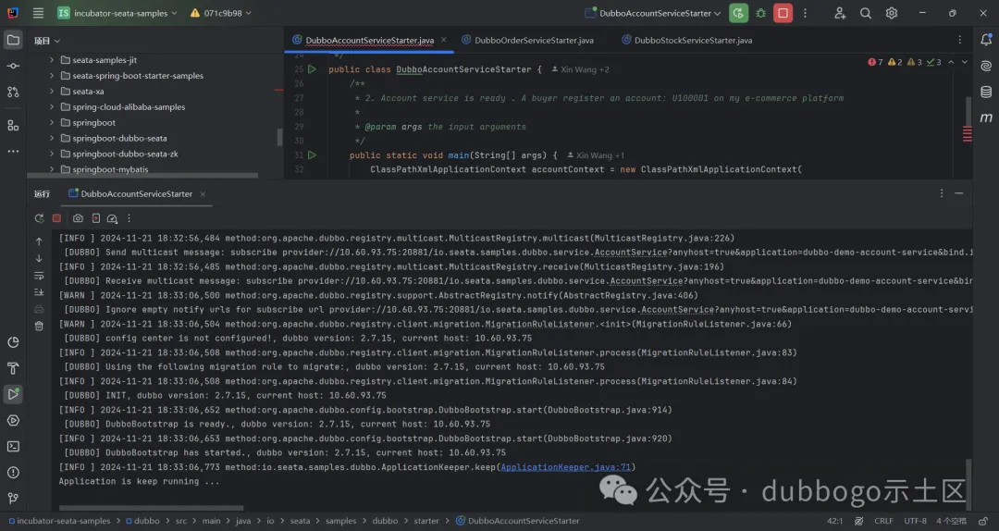The height and width of the screenshot is (531, 999).
Task: Open the Notifications bell panel
Action: point(986,39)
